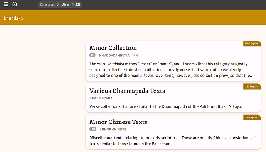Viewport: 266px width, 152px height.
Task: Go to the home page icon
Action: pyautogui.click(x=15, y=4)
